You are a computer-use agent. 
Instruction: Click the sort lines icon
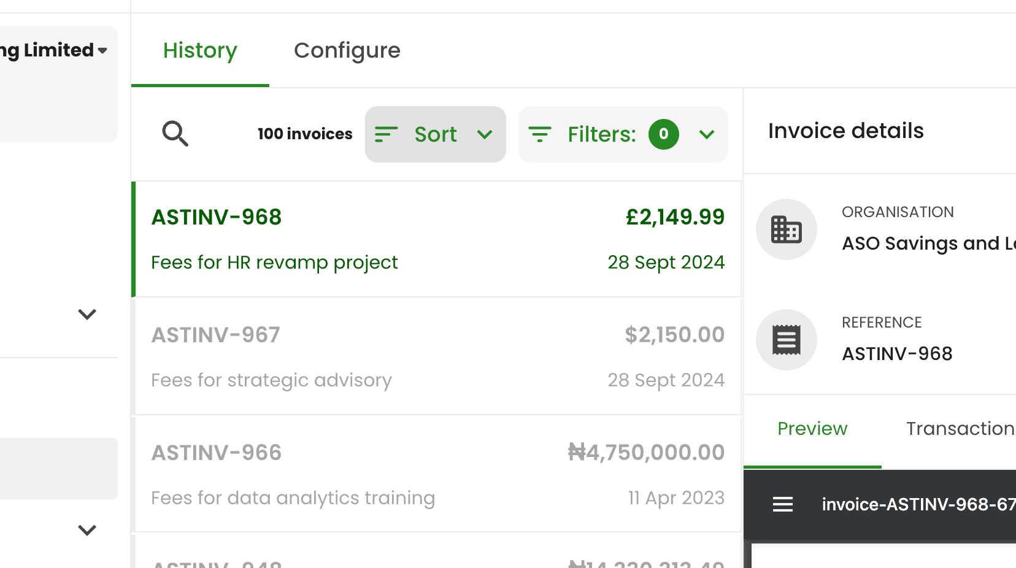[387, 134]
